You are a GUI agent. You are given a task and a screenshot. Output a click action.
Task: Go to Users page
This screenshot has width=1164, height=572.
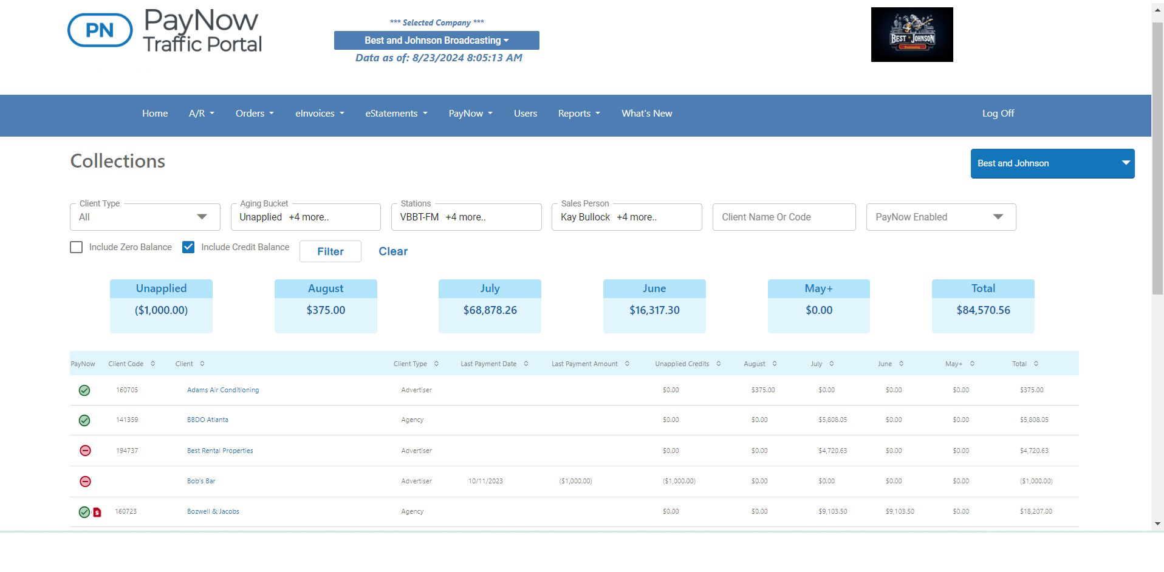(x=526, y=114)
